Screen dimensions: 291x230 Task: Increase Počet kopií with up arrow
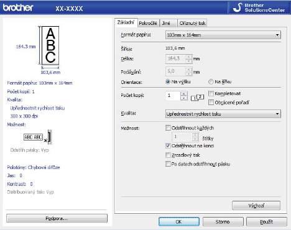coord(184,94)
